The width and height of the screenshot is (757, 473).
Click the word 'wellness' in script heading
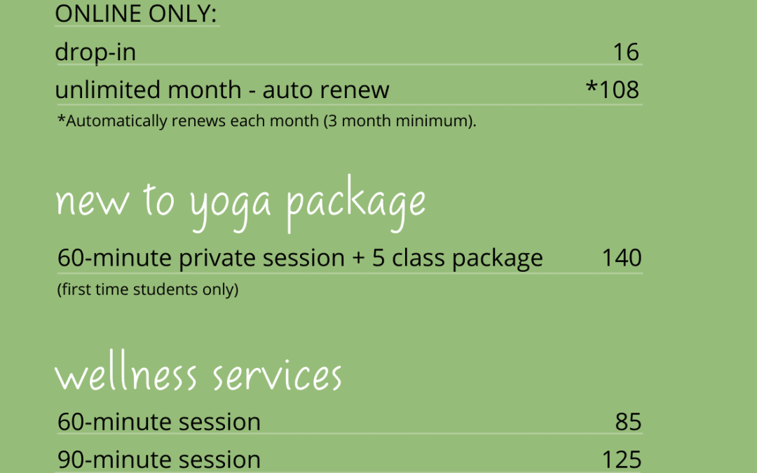(x=126, y=374)
